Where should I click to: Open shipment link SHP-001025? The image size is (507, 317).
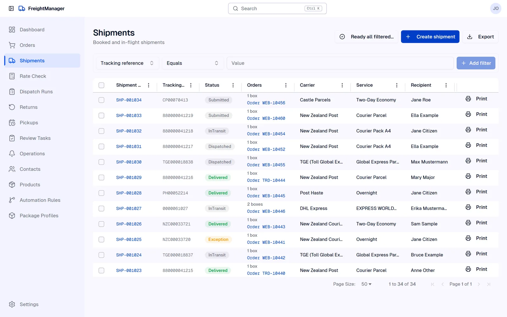[x=129, y=239]
